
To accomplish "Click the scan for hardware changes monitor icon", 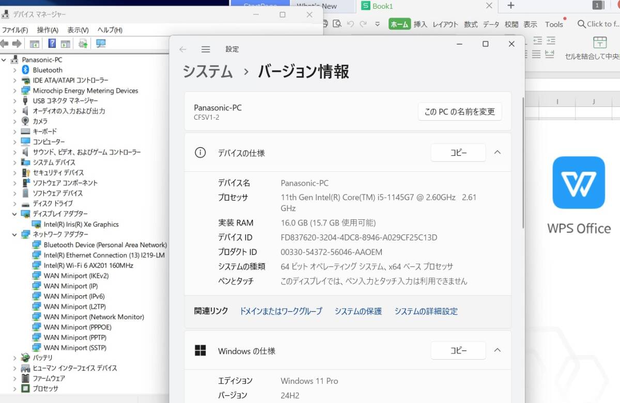I will point(101,43).
